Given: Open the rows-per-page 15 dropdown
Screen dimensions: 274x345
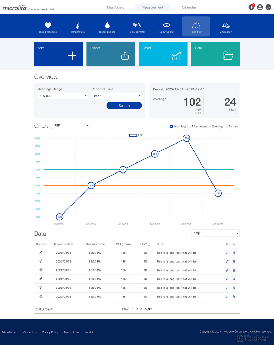Looking at the screenshot, I should pyautogui.click(x=215, y=233).
